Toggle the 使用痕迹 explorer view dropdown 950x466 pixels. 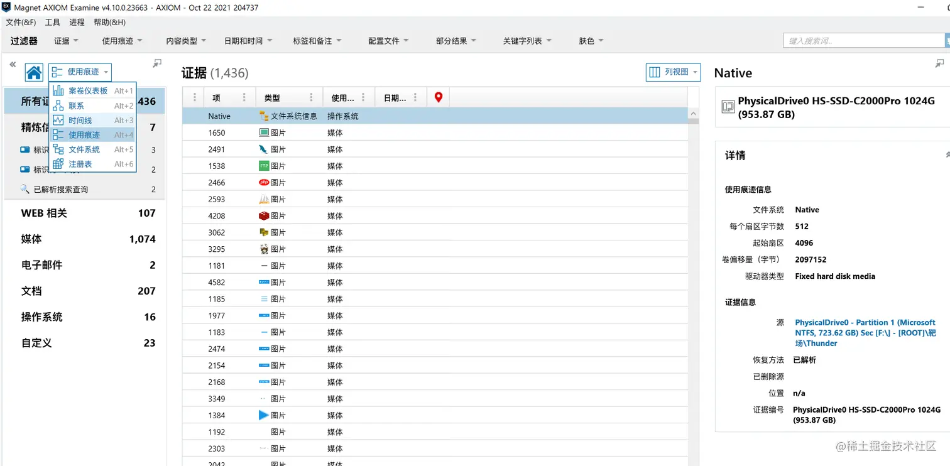[x=80, y=72]
